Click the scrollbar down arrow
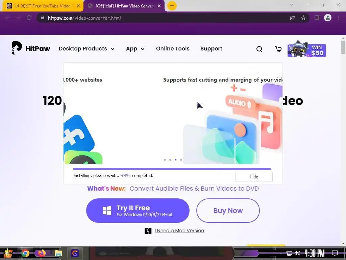The width and height of the screenshot is (346, 260). (x=343, y=243)
